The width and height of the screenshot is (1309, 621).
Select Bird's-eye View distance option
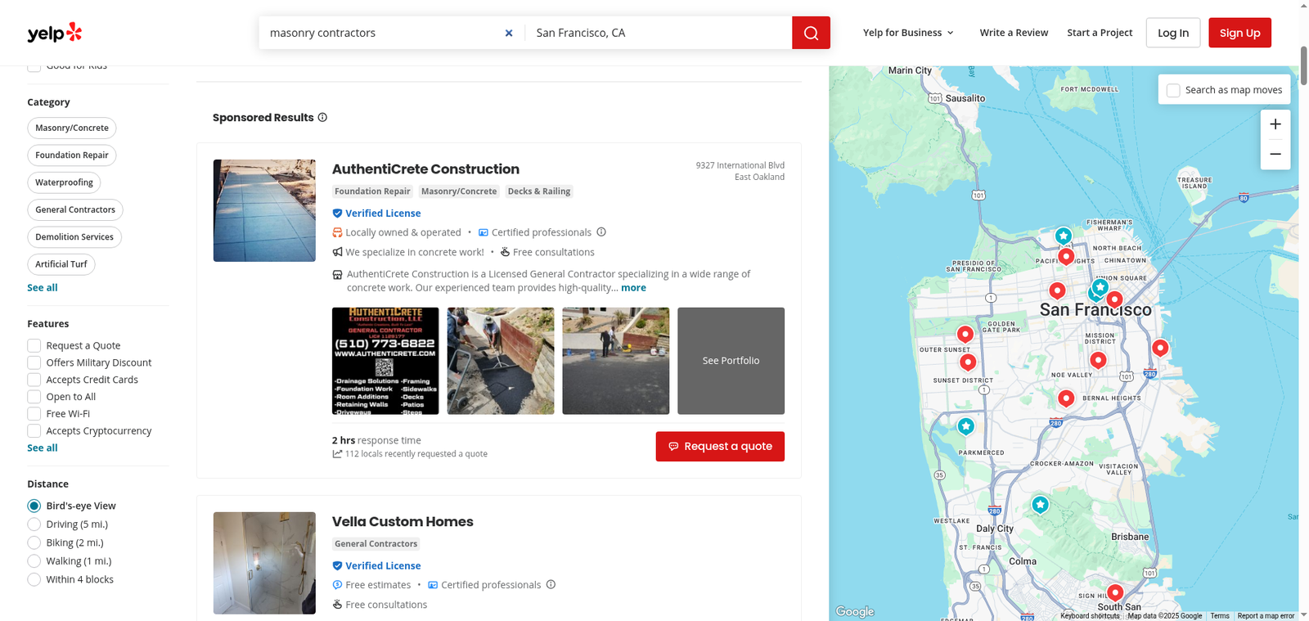click(34, 506)
